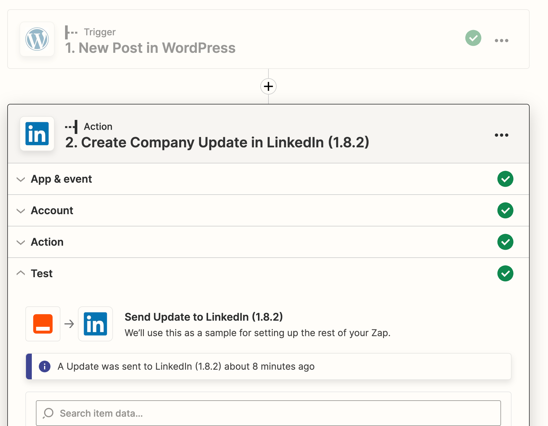Expand the Account section
This screenshot has height=426, width=548.
point(268,210)
